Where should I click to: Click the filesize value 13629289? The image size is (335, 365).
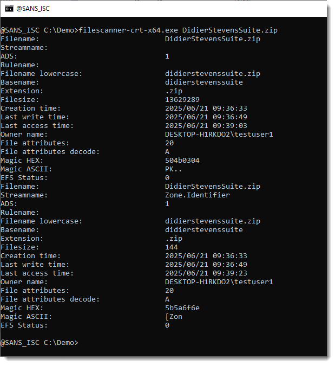pos(182,100)
